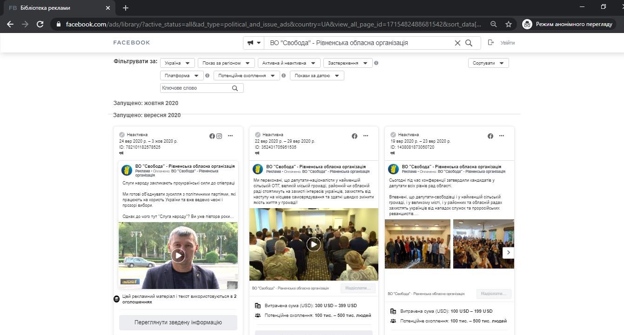Click Надіслати button in the second ad

click(x=358, y=288)
